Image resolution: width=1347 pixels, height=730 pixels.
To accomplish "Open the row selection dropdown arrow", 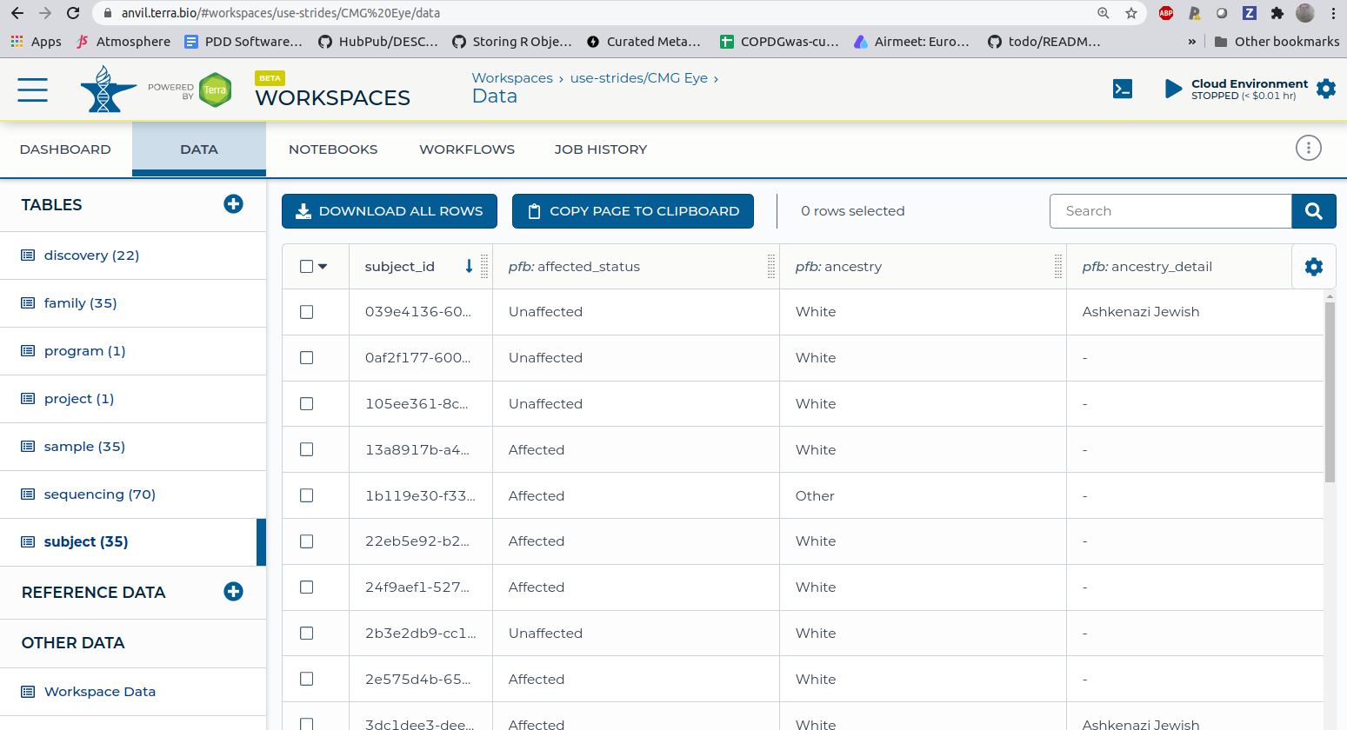I will 323,267.
